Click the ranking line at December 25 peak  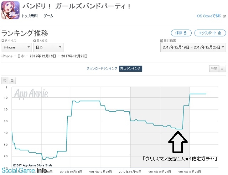click(x=198, y=94)
